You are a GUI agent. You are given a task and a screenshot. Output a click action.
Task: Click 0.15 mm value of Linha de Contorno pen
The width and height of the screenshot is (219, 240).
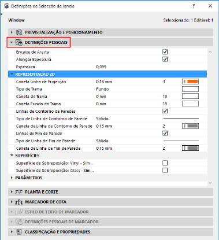[x=104, y=126]
